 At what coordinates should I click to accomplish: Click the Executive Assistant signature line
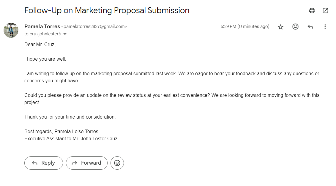(x=71, y=138)
